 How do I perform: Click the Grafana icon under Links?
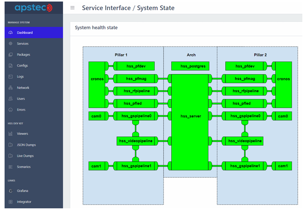(10, 191)
